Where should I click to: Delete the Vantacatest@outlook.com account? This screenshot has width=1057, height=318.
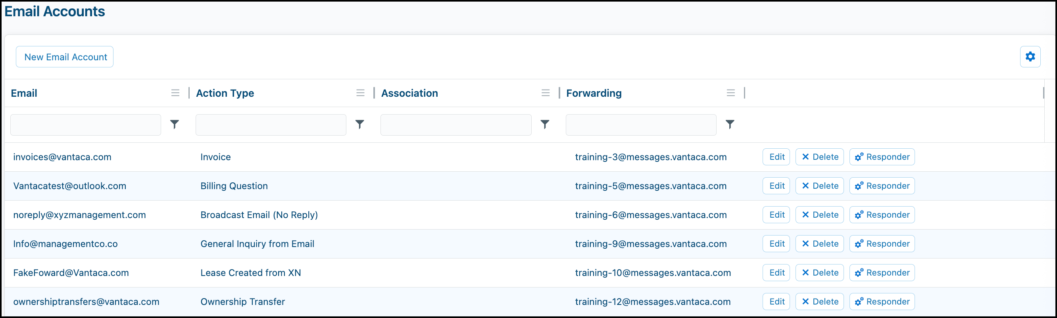pyautogui.click(x=819, y=186)
